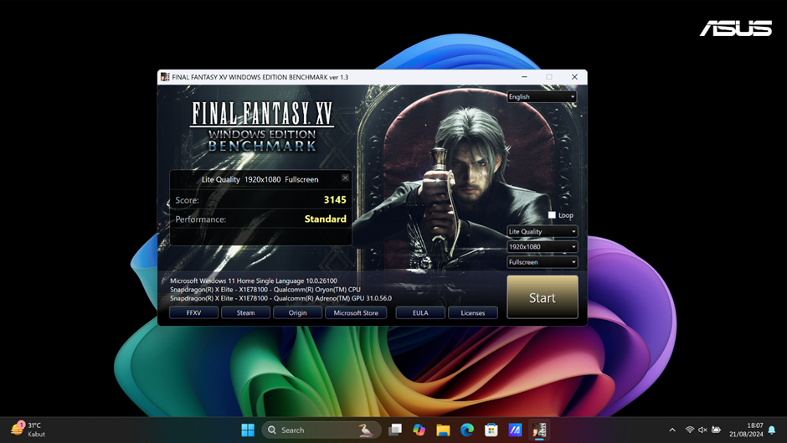Open Wi-Fi network settings icon
The height and width of the screenshot is (443, 787).
pos(690,430)
